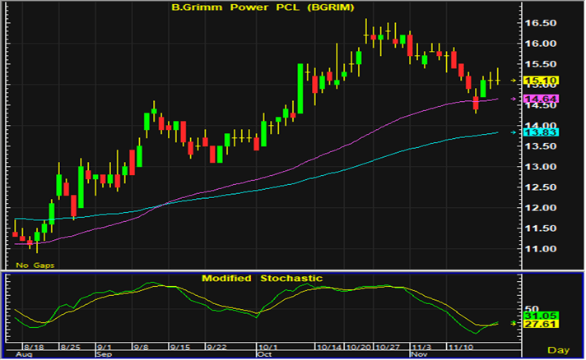This screenshot has height=360, width=586.
Task: Click the magenta arrow beside 14.64 tag
Action: click(x=515, y=99)
